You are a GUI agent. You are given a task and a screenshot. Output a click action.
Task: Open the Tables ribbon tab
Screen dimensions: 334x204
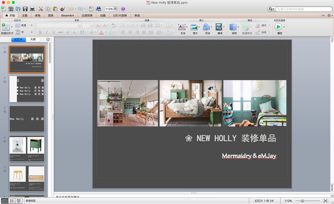(38, 16)
